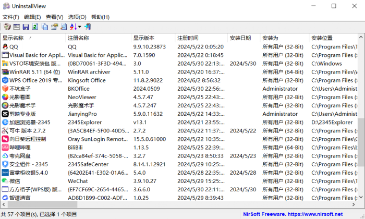Click the exit door toolbar icon
This screenshot has width=365, height=219.
pyautogui.click(x=88, y=27)
